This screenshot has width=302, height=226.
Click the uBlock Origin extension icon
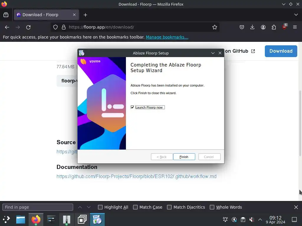point(284,27)
